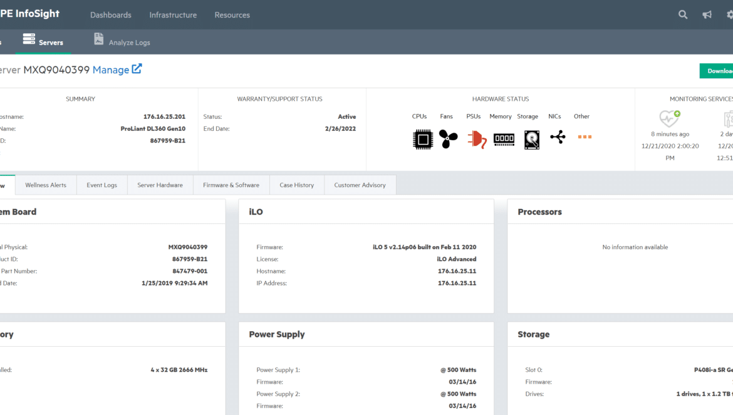The image size is (733, 415).
Task: Select the No information available text
Action: (635, 247)
